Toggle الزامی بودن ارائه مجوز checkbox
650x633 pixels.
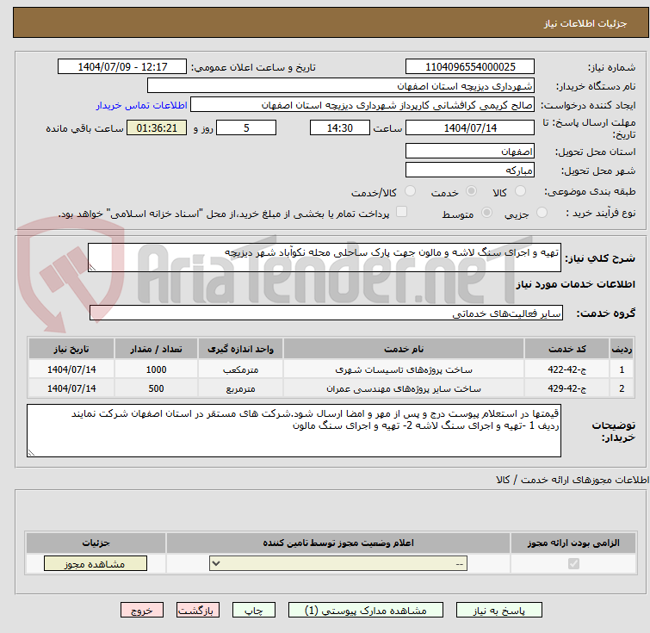[573, 564]
